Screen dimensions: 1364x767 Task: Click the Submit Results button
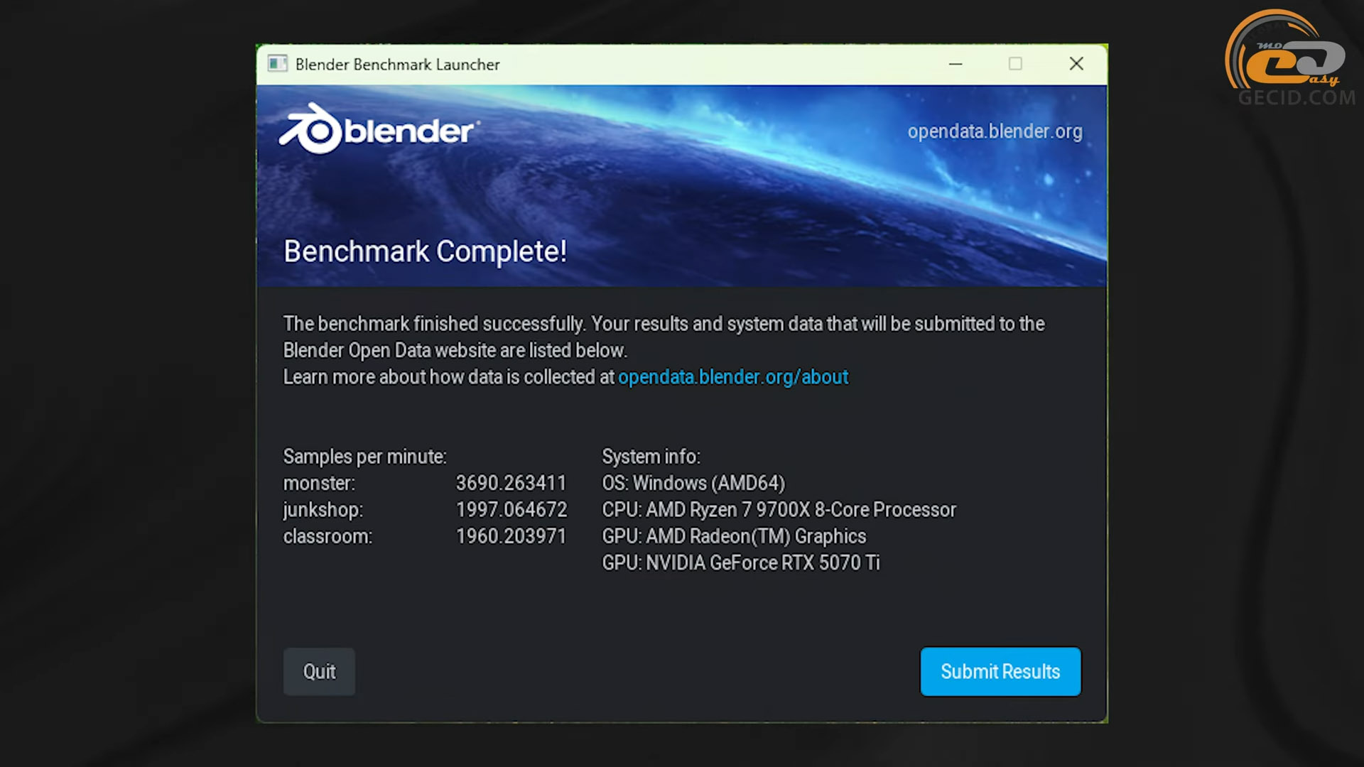pyautogui.click(x=1000, y=671)
